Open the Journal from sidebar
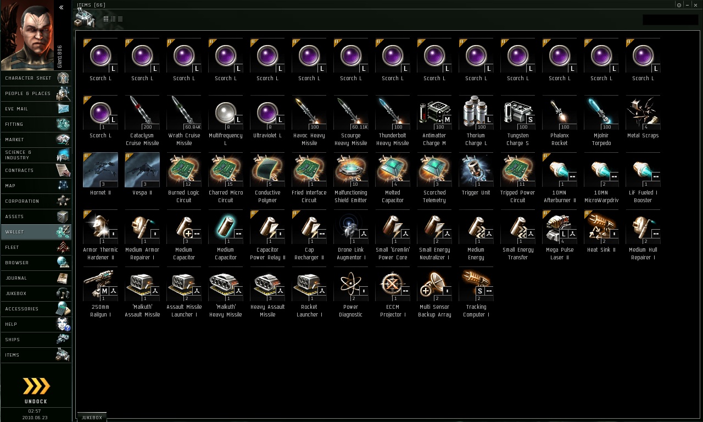The image size is (703, 422). (36, 278)
